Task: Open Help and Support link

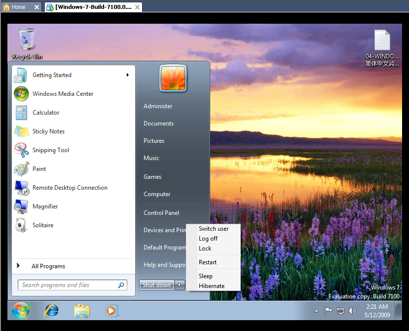Action: (164, 265)
